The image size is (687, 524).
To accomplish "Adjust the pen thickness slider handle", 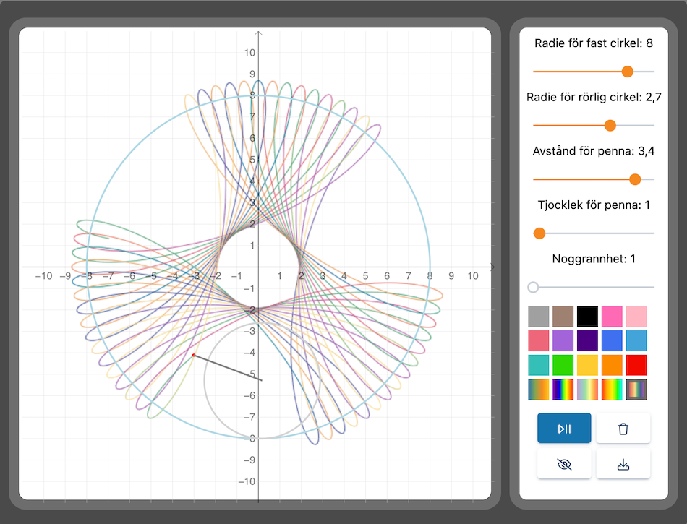I will coord(539,233).
